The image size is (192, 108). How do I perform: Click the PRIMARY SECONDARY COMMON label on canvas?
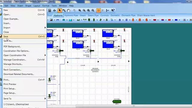[95, 70]
